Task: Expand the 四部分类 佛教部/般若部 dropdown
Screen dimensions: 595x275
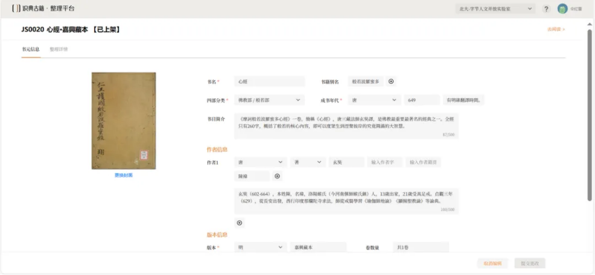Action: pos(269,100)
